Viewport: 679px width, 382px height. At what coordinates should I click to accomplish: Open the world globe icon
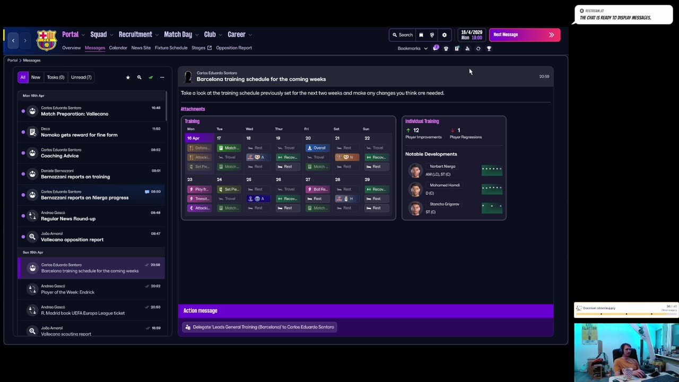[432, 35]
